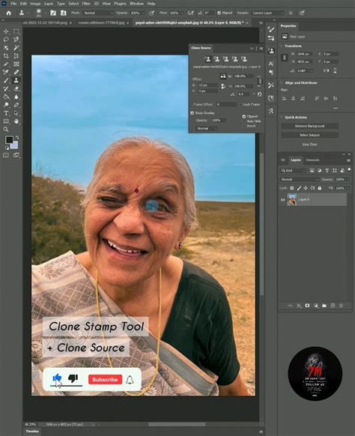Click Reset Transform in Clone Source panel
This screenshot has width=355, height=436.
click(259, 94)
